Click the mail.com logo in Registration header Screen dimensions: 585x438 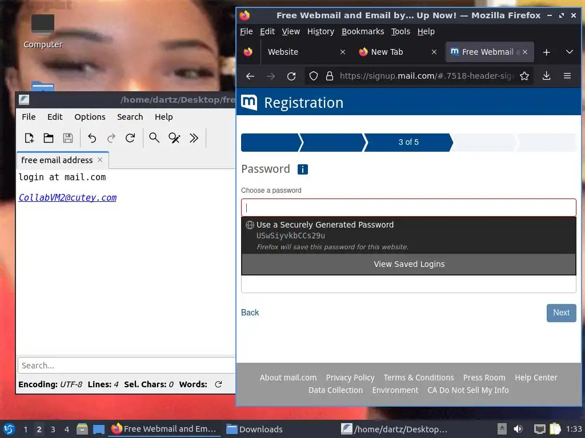249,103
